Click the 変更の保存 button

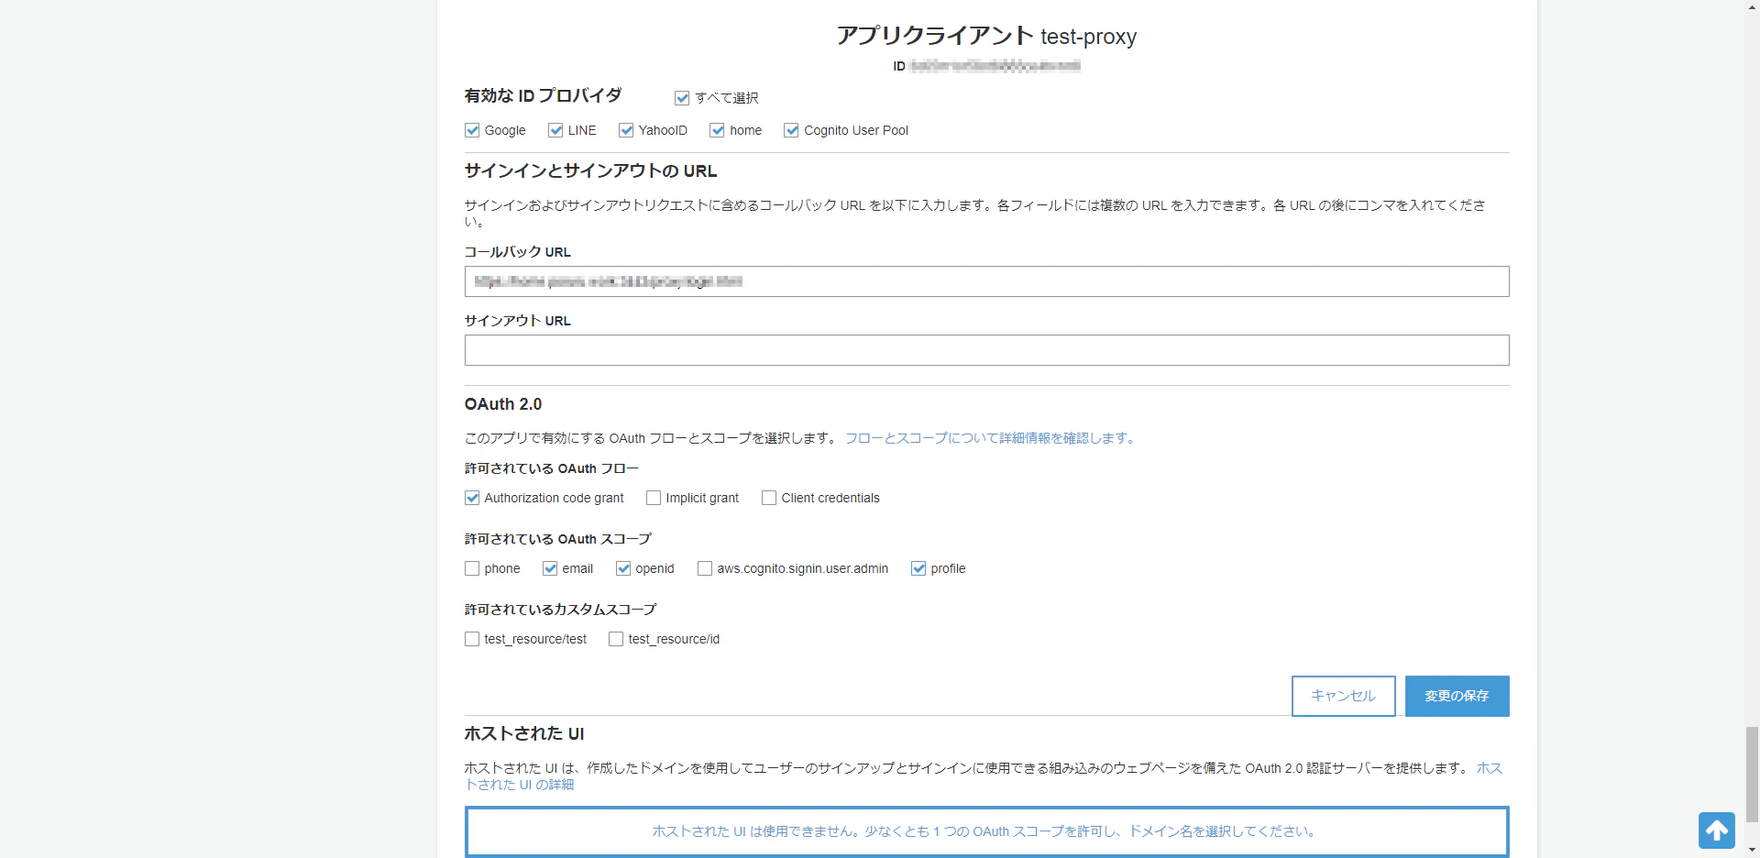(1457, 696)
